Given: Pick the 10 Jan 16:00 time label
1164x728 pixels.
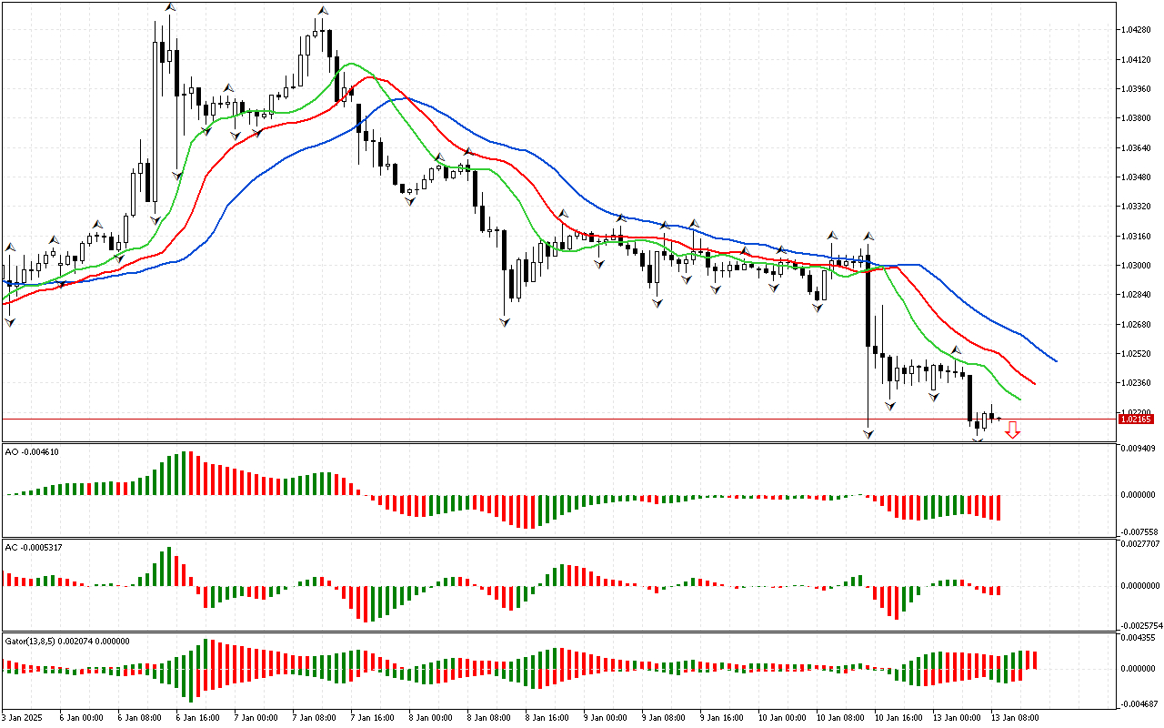Looking at the screenshot, I should pyautogui.click(x=899, y=717).
